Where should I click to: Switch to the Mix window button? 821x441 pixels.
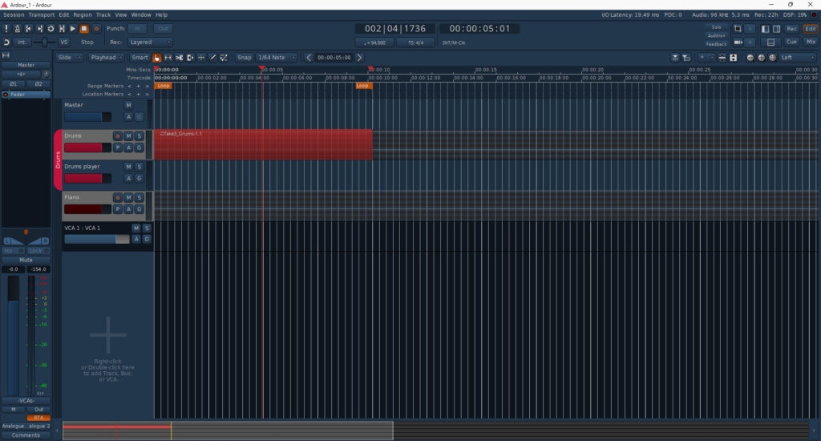tap(811, 42)
